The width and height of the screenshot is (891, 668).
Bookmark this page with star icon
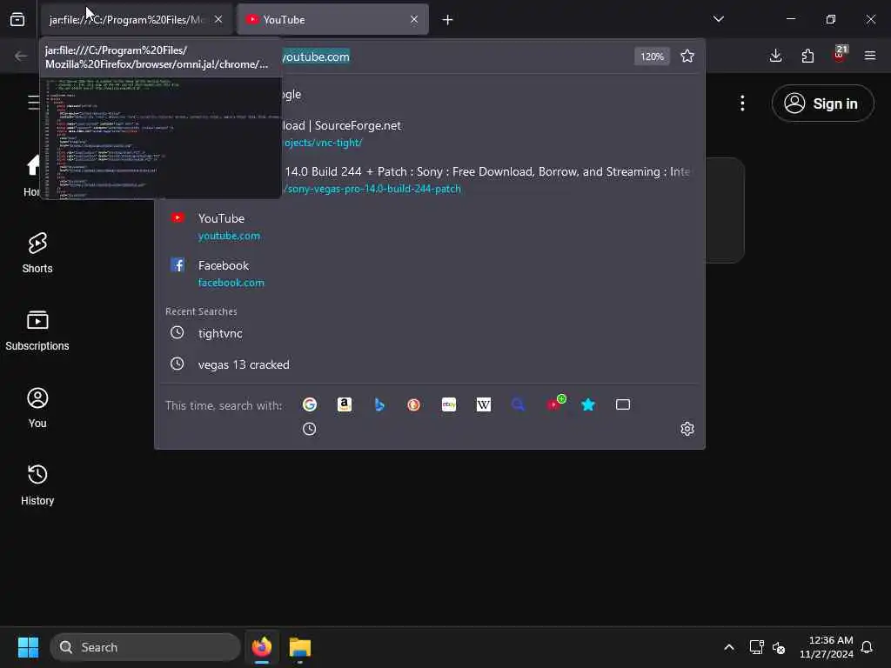(687, 56)
